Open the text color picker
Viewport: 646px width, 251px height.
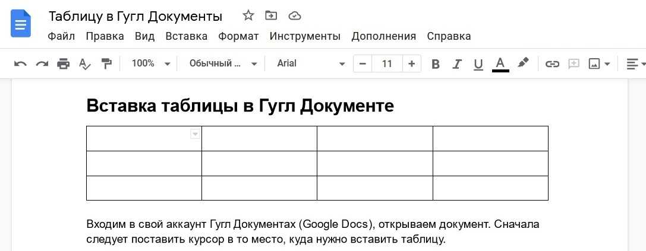500,63
